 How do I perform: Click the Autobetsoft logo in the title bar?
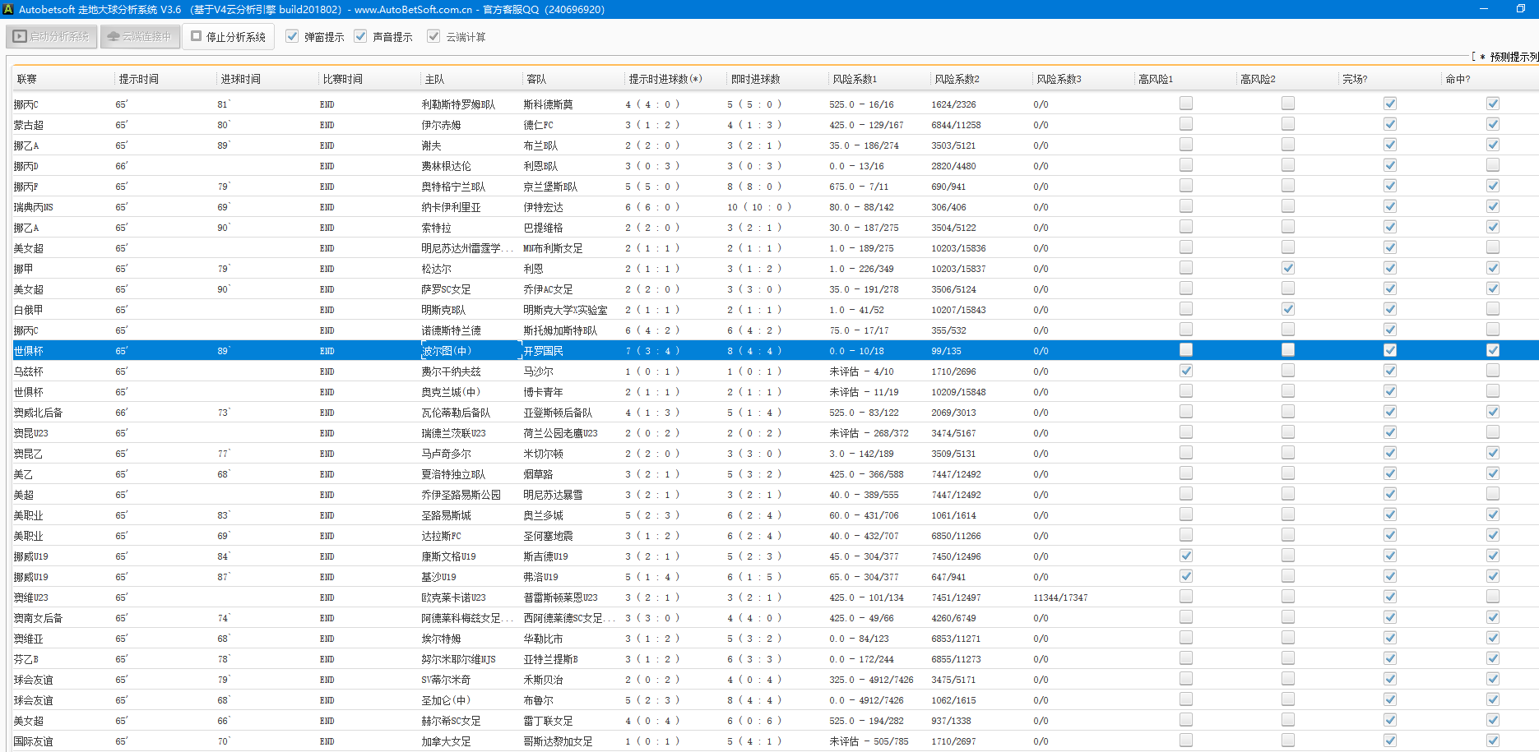[x=8, y=9]
